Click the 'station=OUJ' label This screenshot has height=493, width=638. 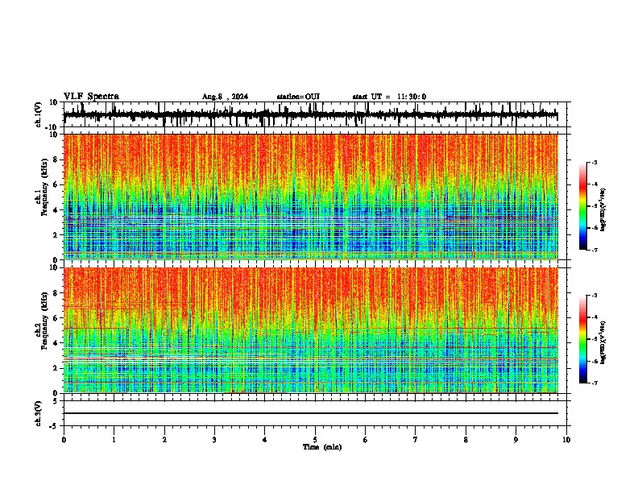[x=298, y=97]
